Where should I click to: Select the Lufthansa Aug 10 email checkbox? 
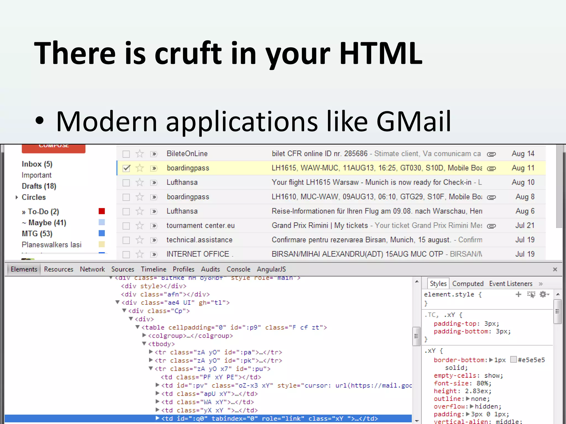coord(126,183)
